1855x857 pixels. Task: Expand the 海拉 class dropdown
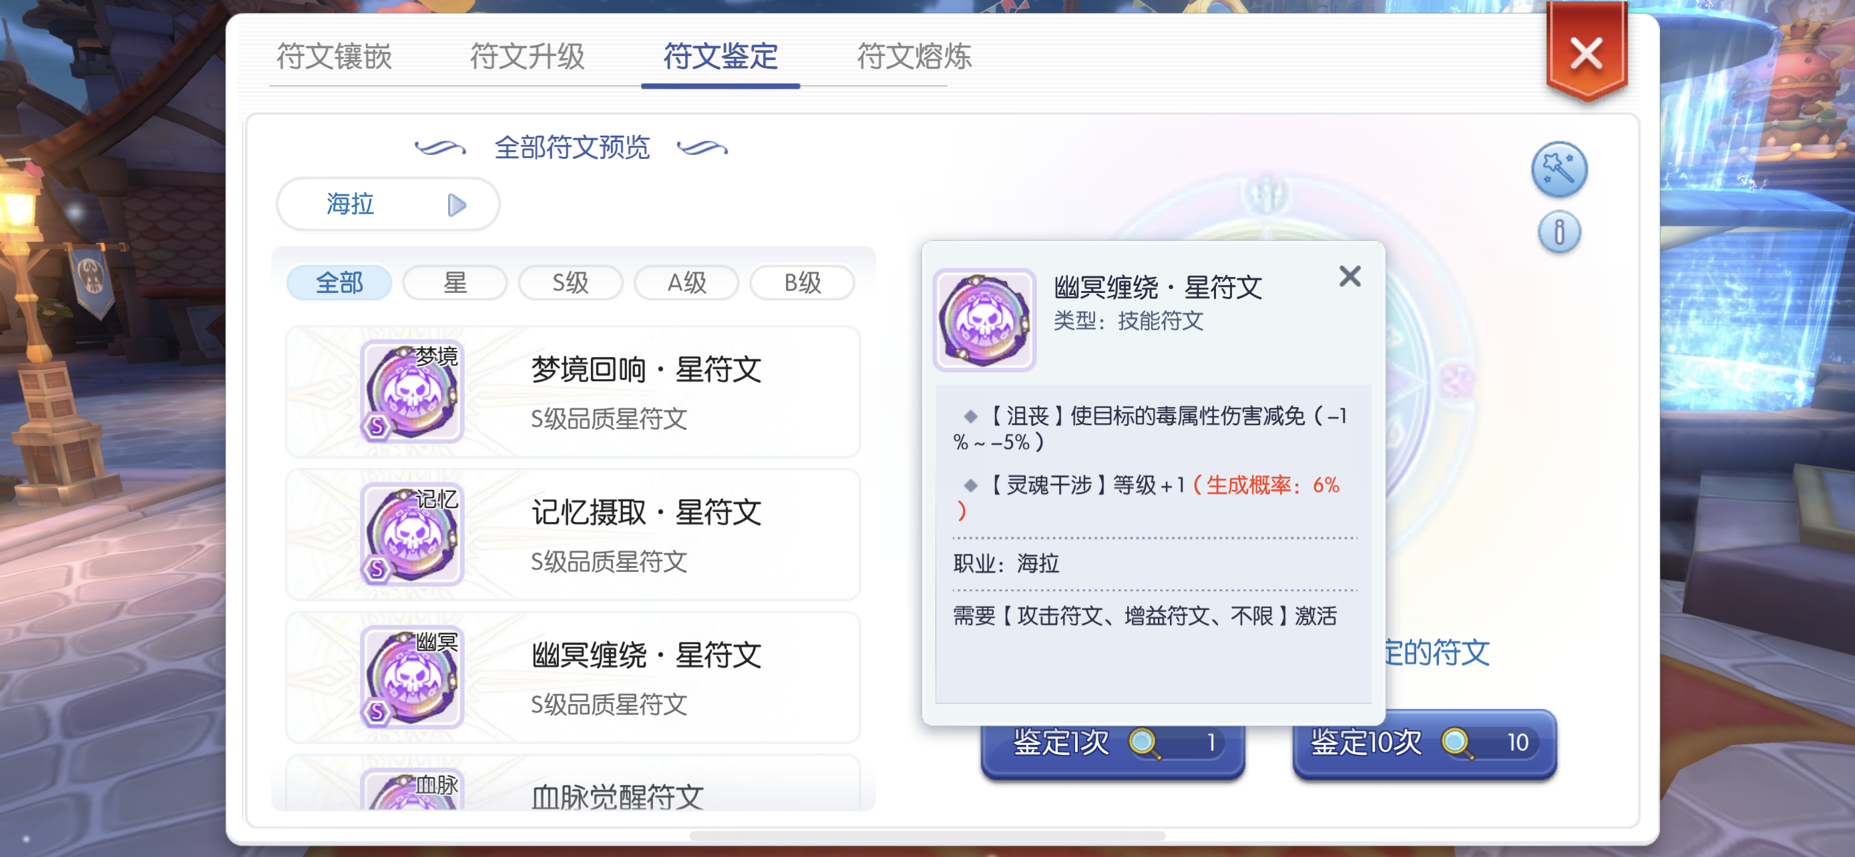[x=388, y=204]
